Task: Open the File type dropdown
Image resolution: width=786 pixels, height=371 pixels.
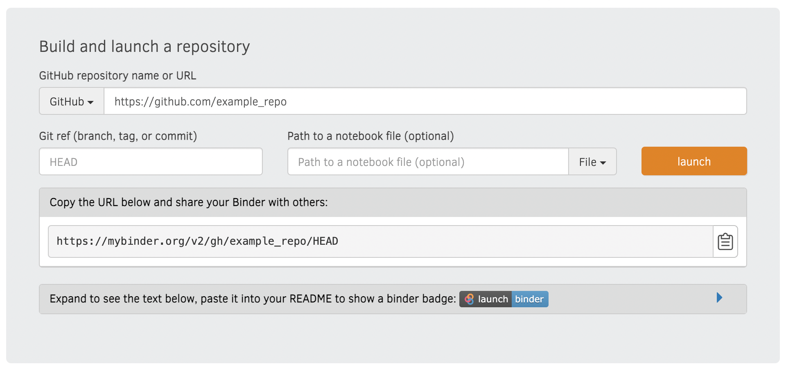Action: [592, 162]
